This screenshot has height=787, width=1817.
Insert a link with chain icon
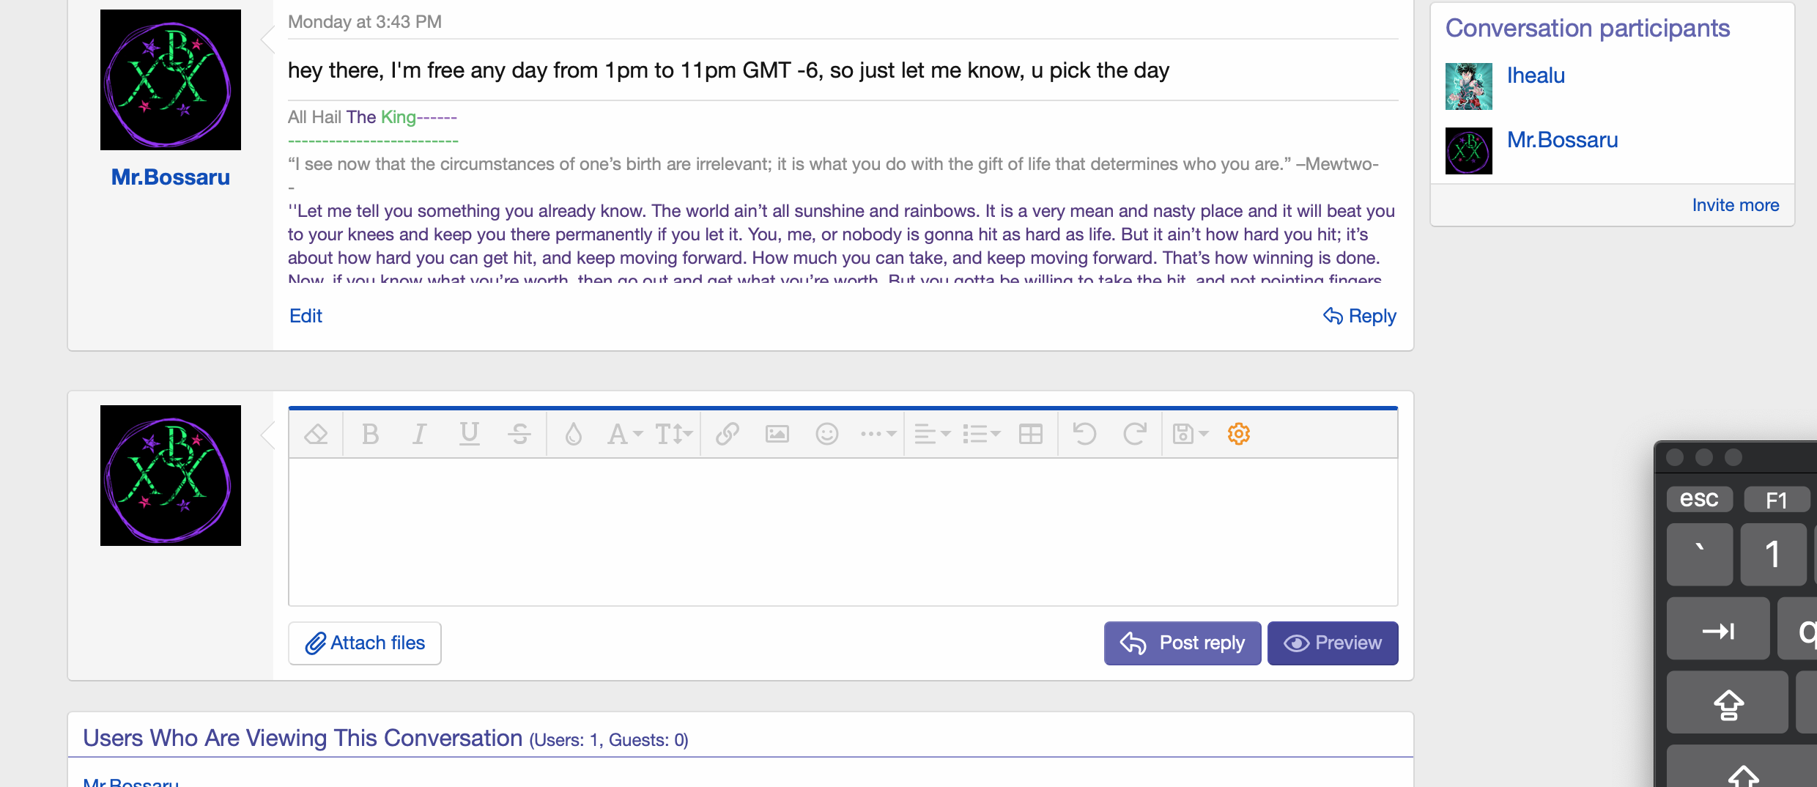click(x=727, y=435)
